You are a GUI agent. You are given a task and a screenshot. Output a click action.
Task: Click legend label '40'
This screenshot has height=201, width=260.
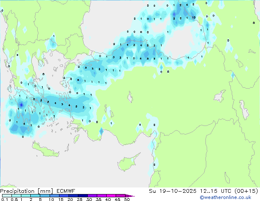point(108,199)
